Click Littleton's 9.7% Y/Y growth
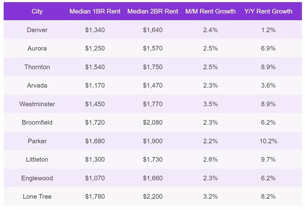The width and height of the screenshot is (305, 210). pyautogui.click(x=268, y=159)
